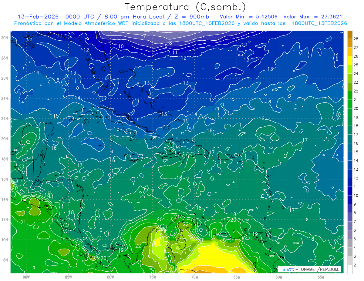Click the "0000 UTC" time text
The width and height of the screenshot is (364, 281).
[80, 17]
